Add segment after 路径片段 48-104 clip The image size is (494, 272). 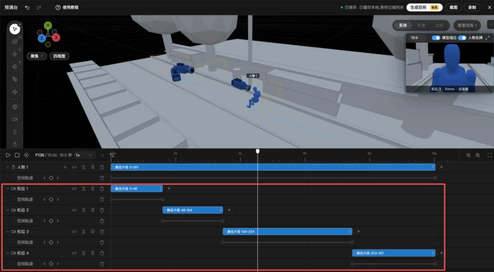click(229, 210)
